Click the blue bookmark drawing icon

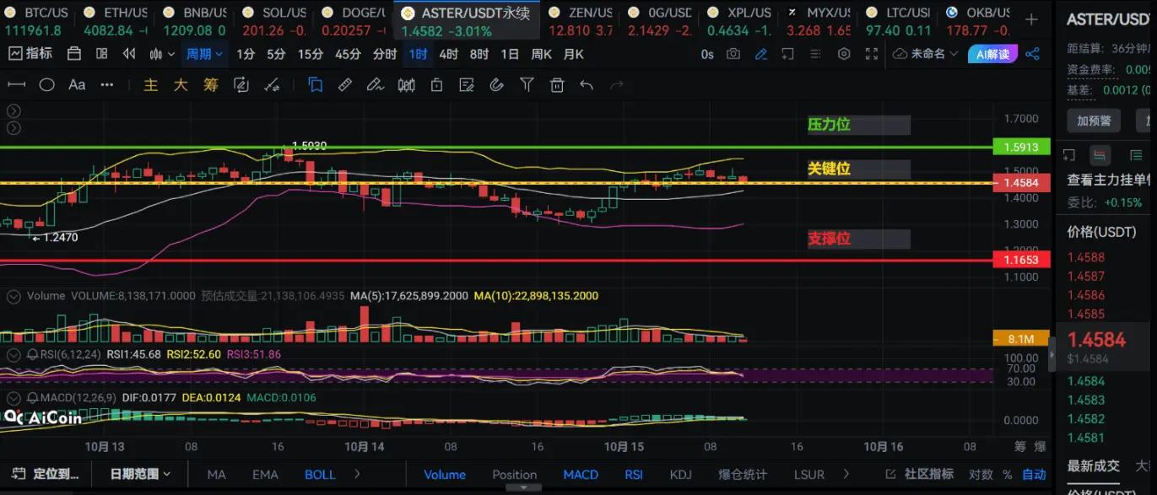(x=316, y=84)
